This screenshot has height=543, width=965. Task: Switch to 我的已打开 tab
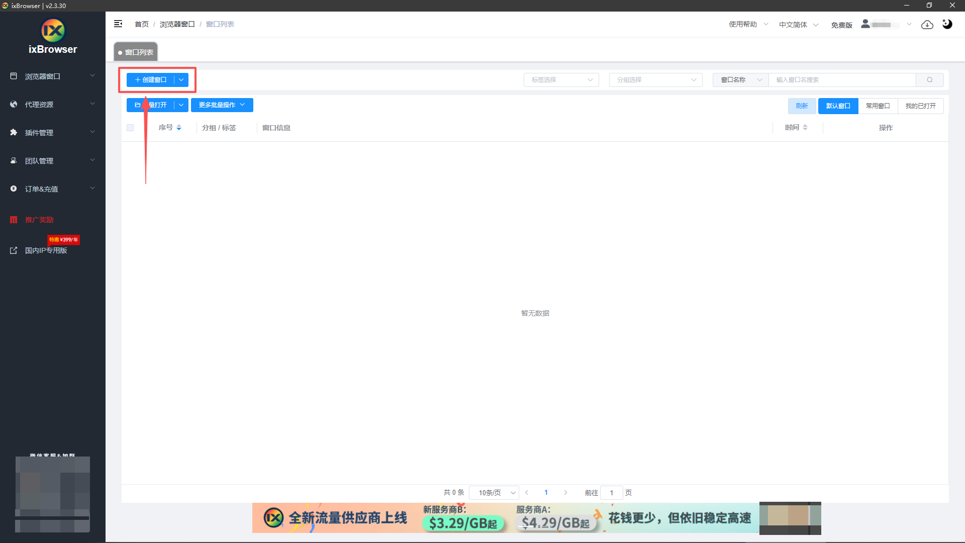point(920,106)
